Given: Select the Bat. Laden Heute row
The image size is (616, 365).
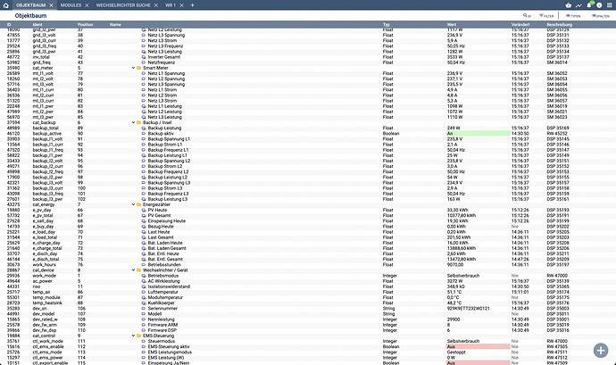Looking at the screenshot, I should (308, 243).
